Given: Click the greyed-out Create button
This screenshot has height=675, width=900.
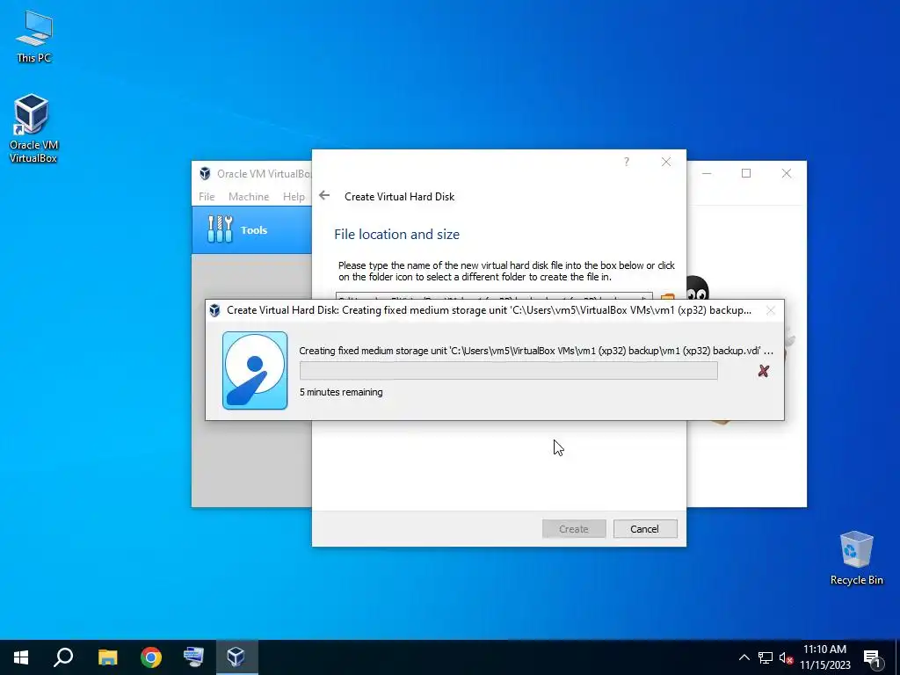Looking at the screenshot, I should [574, 528].
